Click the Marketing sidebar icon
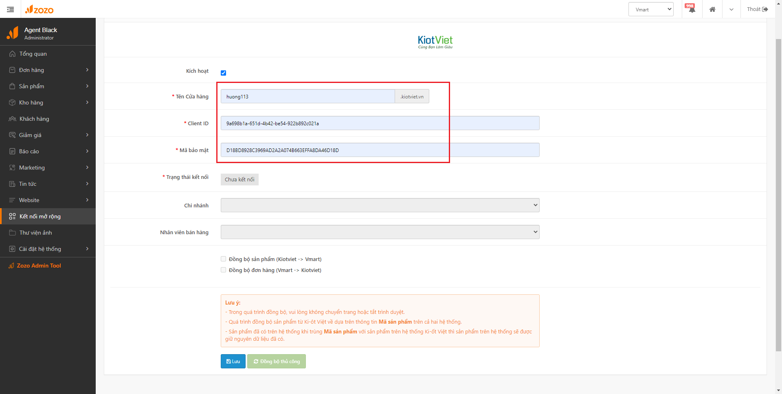782x394 pixels. click(12, 168)
